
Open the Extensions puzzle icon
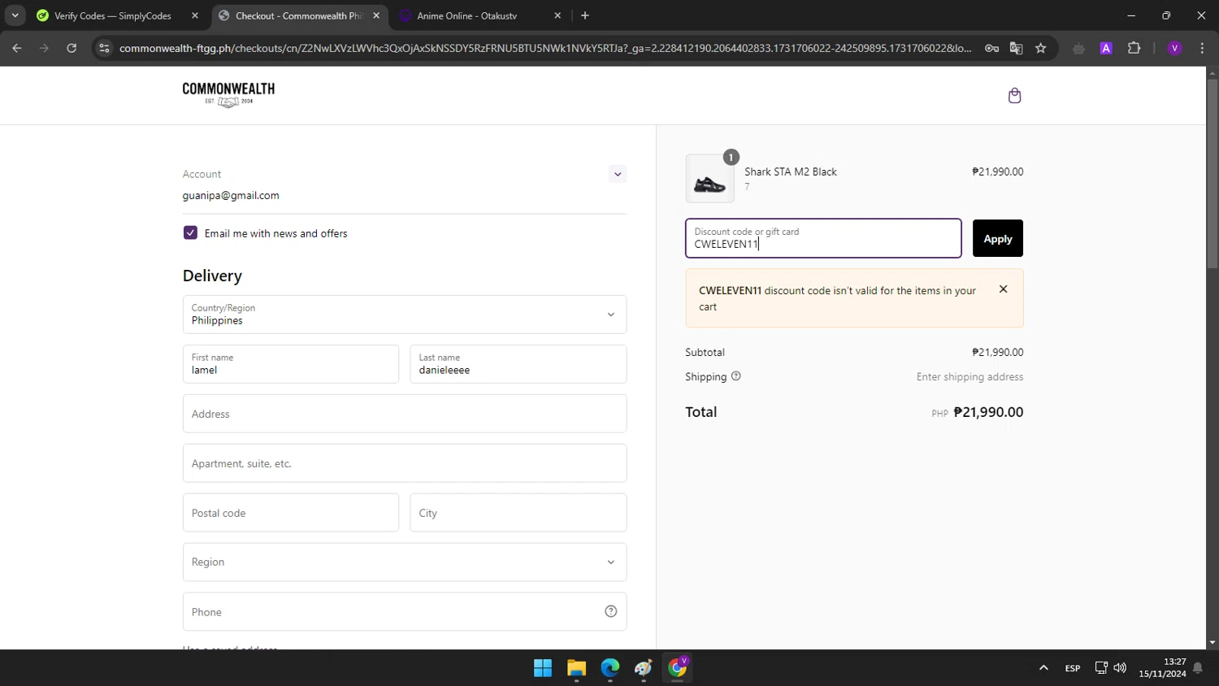click(x=1134, y=48)
